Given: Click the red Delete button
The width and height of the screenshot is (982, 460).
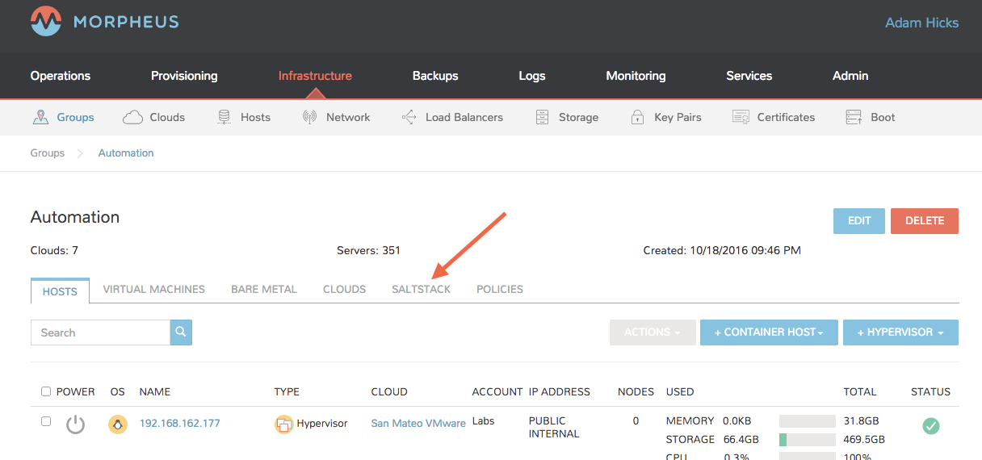Looking at the screenshot, I should (x=924, y=221).
